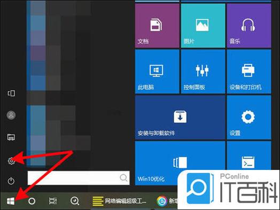Open the pictures folder icon in the sidebar
Screen dimensions: 280x210
(x=11, y=137)
